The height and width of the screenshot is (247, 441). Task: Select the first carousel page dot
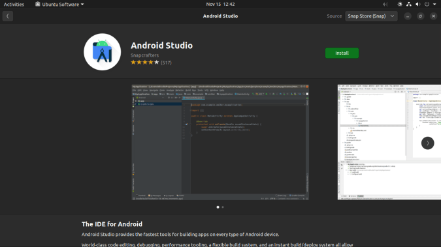218,207
